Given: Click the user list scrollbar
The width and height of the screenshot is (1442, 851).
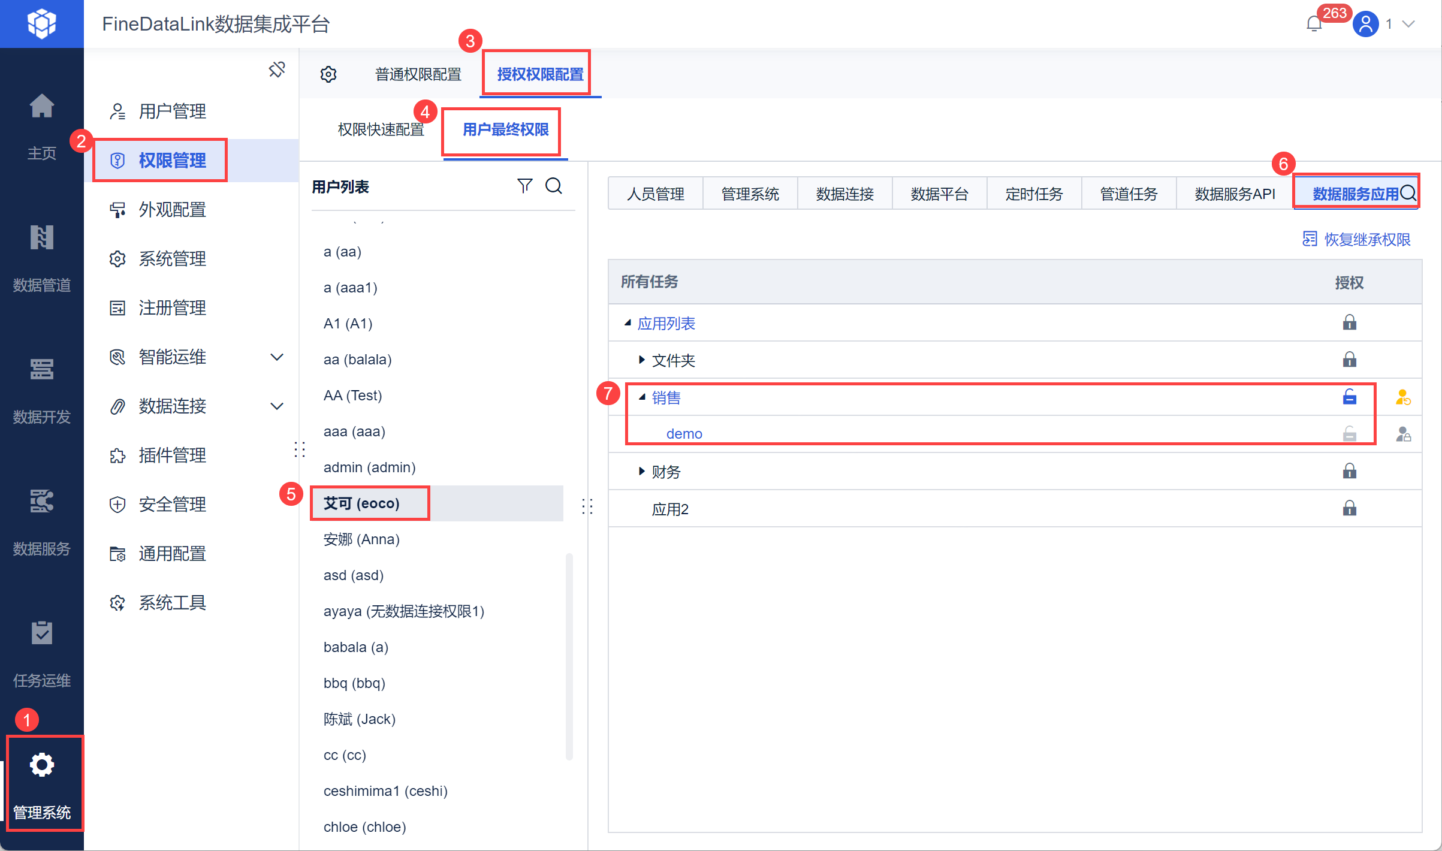Looking at the screenshot, I should coord(569,656).
